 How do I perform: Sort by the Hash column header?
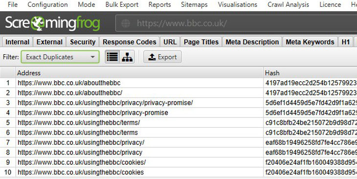pyautogui.click(x=310, y=73)
